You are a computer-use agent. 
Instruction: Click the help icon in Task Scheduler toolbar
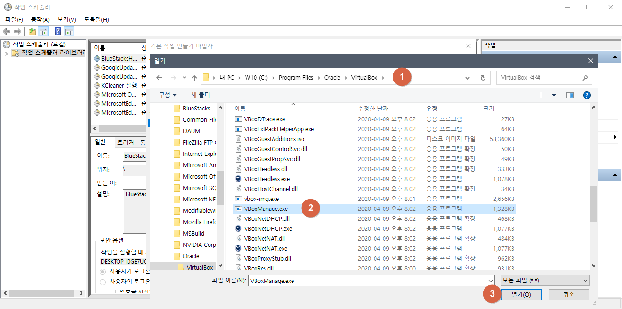[x=57, y=31]
